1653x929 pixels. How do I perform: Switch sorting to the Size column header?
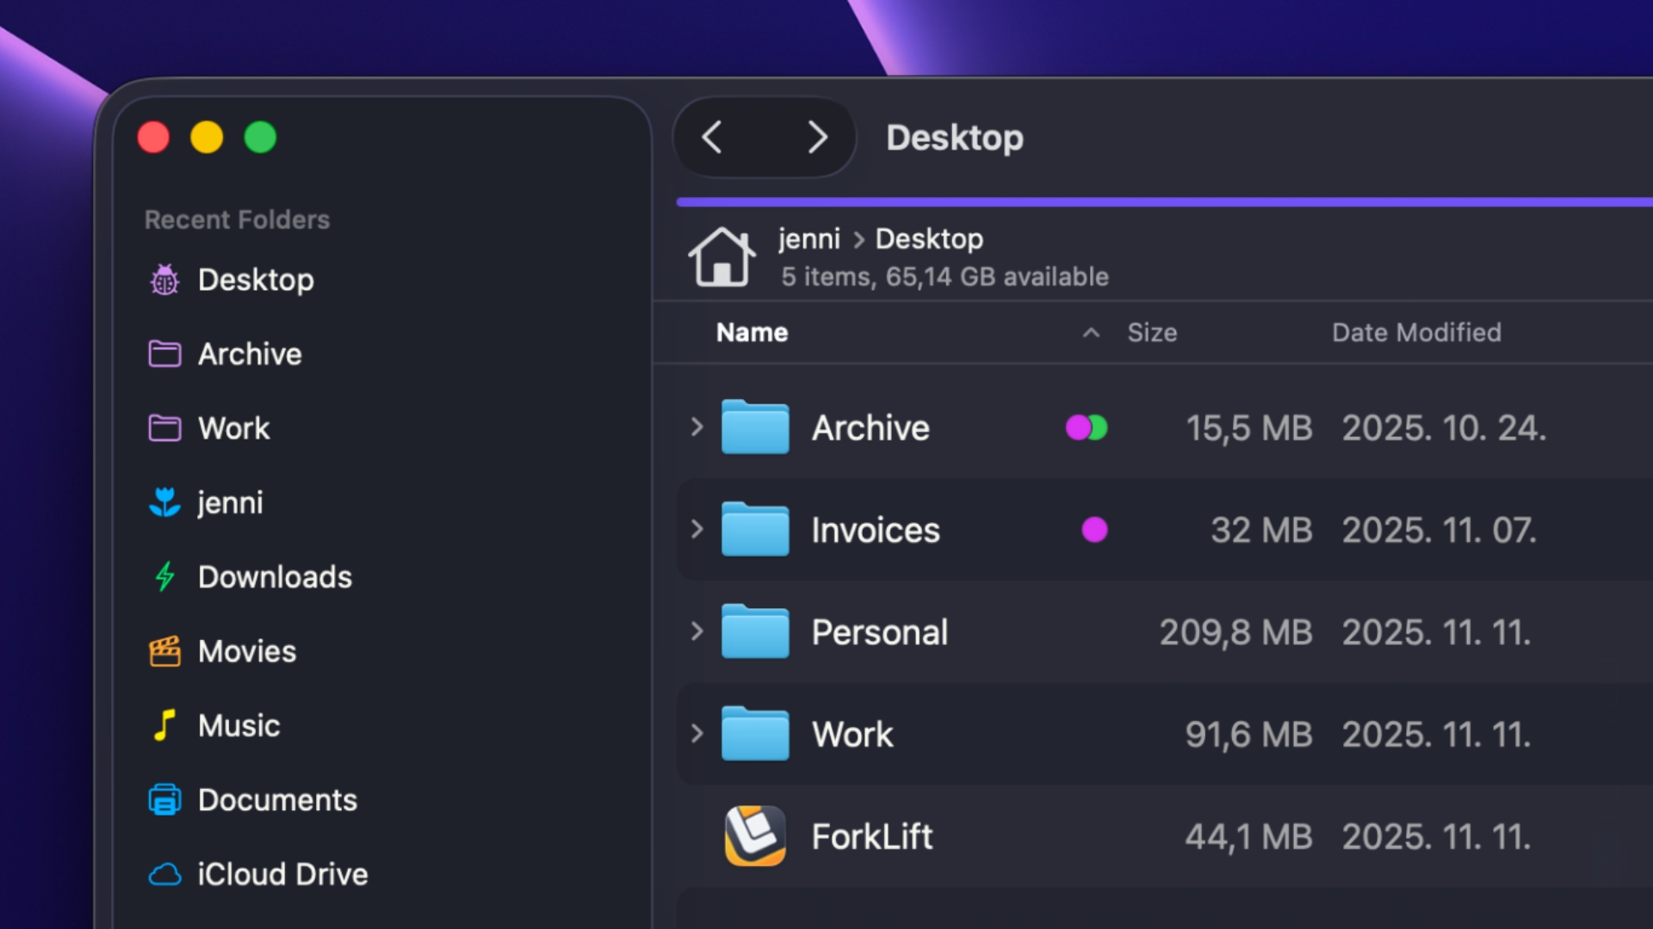click(x=1152, y=332)
